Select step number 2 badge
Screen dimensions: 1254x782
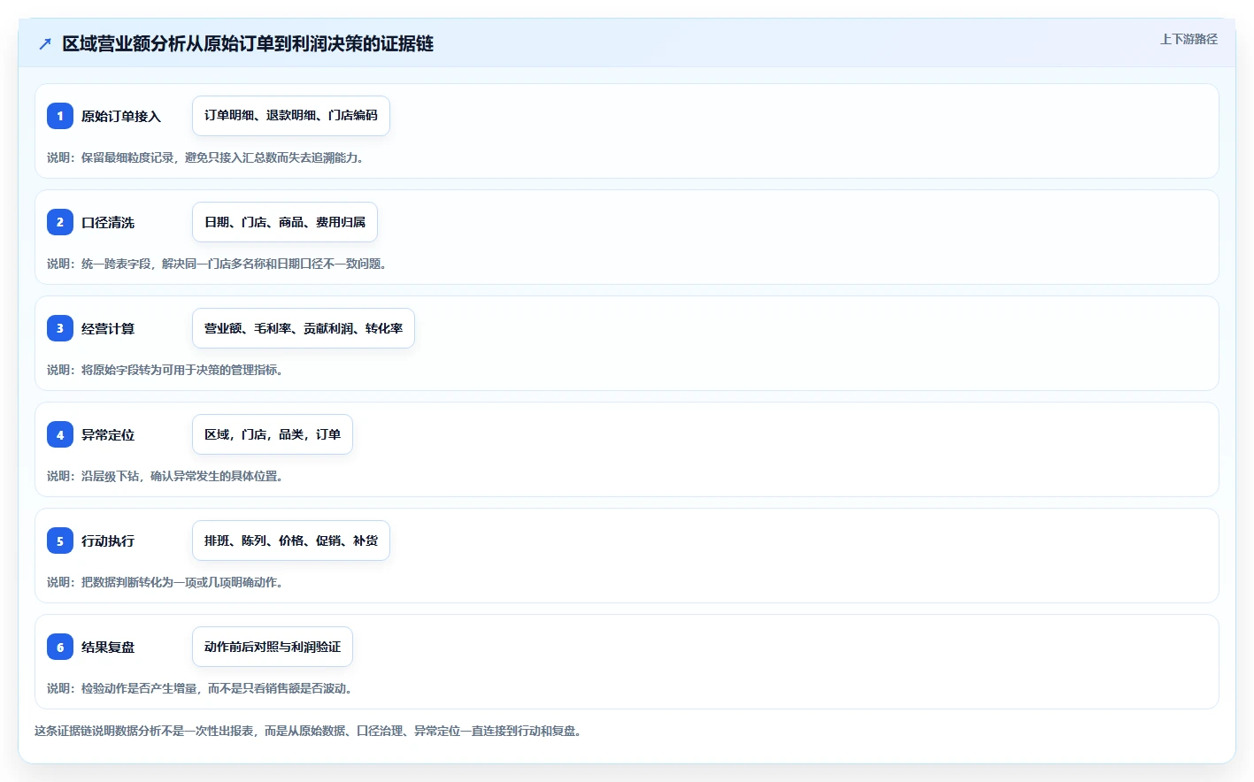click(60, 222)
